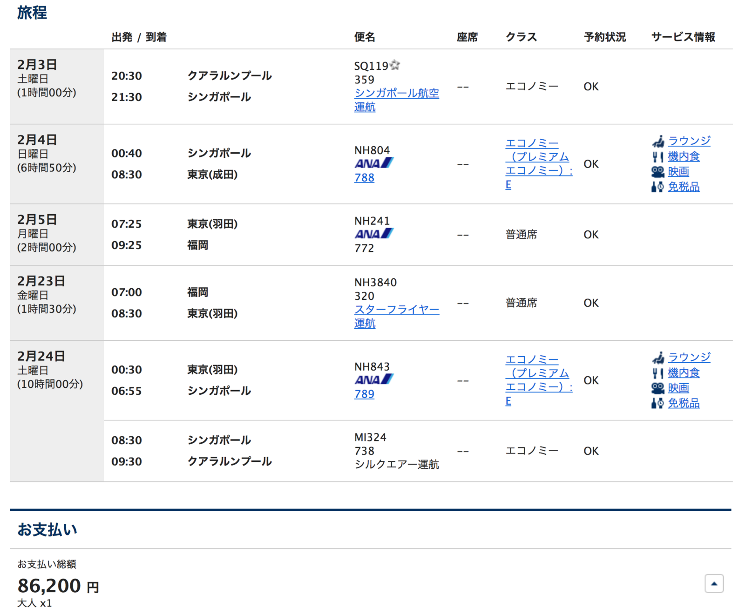Viewport: 745px width, 615px height.
Task: Open aircraft 789 link under NH843
Action: [364, 394]
